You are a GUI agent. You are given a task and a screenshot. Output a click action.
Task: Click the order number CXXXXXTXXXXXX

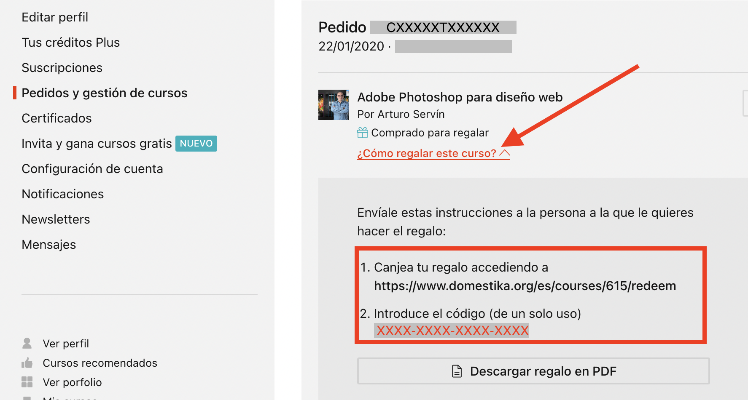coord(443,27)
